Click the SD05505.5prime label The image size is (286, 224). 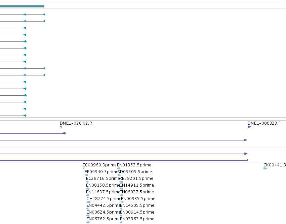135,172
